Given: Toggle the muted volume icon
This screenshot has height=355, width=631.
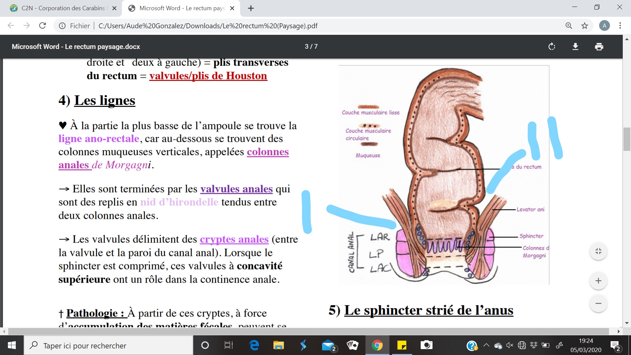Looking at the screenshot, I should 510,345.
